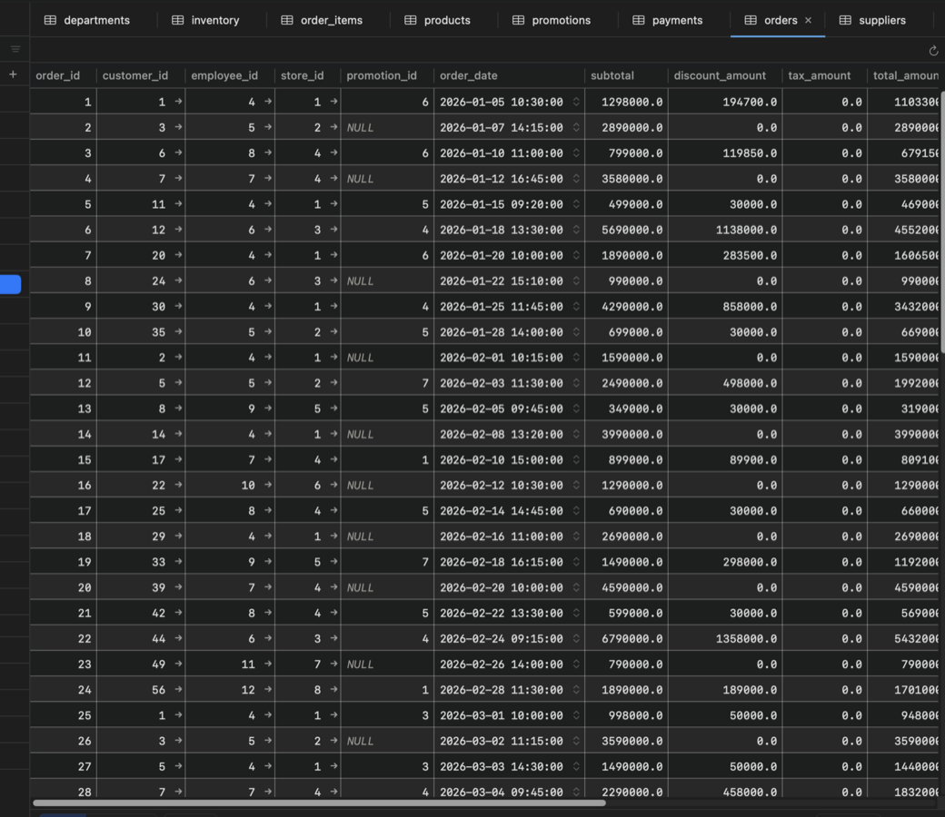
Task: Follow store_id 5 arrow in order 13
Action: click(x=333, y=408)
